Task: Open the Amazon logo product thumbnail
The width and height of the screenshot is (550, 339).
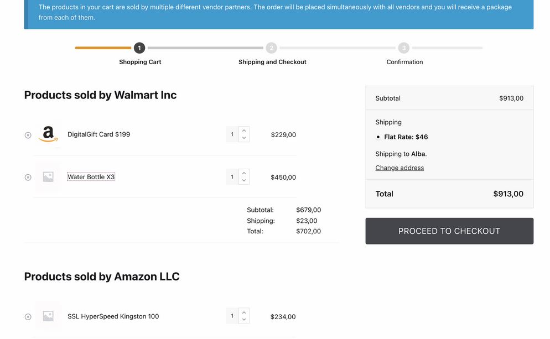Action: (48, 134)
